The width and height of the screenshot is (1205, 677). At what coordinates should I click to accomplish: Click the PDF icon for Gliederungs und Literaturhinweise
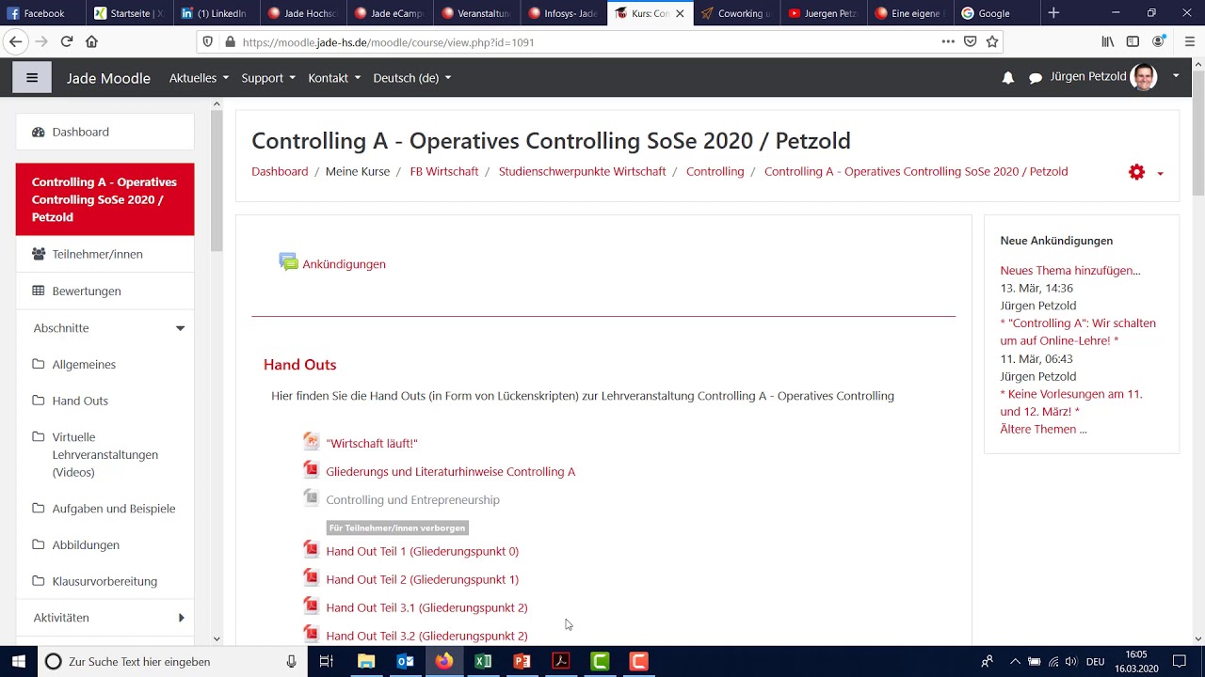click(311, 469)
